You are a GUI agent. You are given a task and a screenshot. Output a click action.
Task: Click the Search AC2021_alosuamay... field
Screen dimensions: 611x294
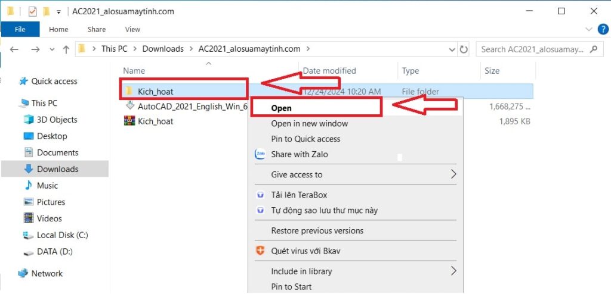tap(539, 49)
